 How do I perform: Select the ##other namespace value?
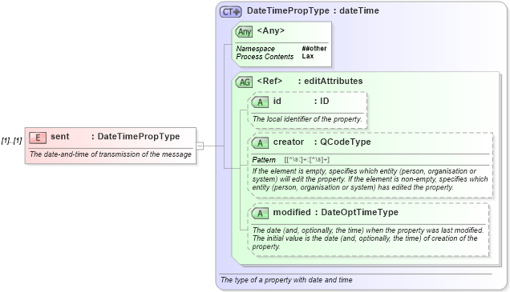click(x=314, y=48)
